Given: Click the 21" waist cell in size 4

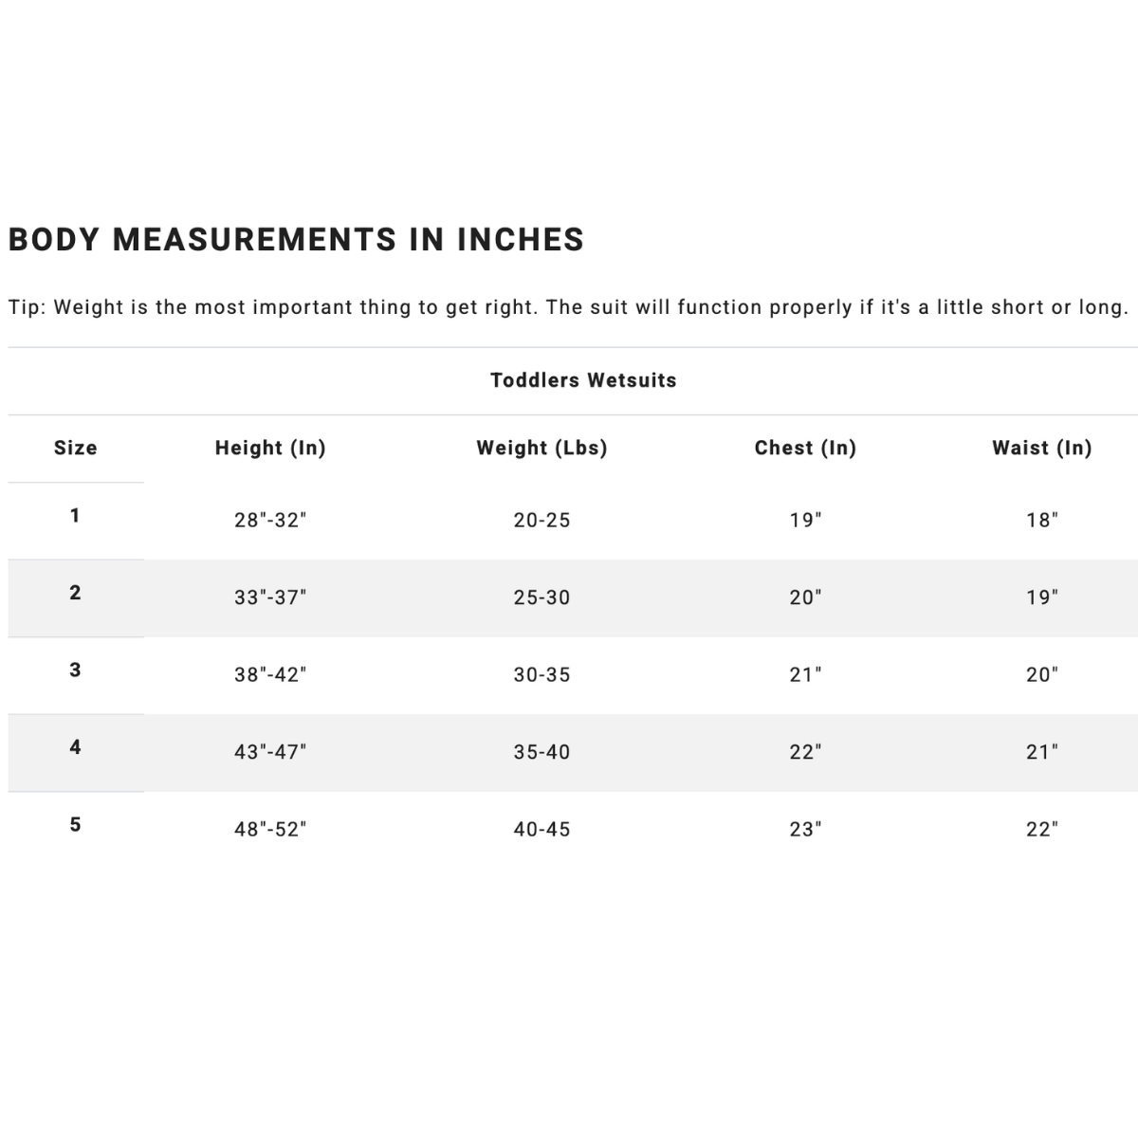Looking at the screenshot, I should pyautogui.click(x=1042, y=752).
